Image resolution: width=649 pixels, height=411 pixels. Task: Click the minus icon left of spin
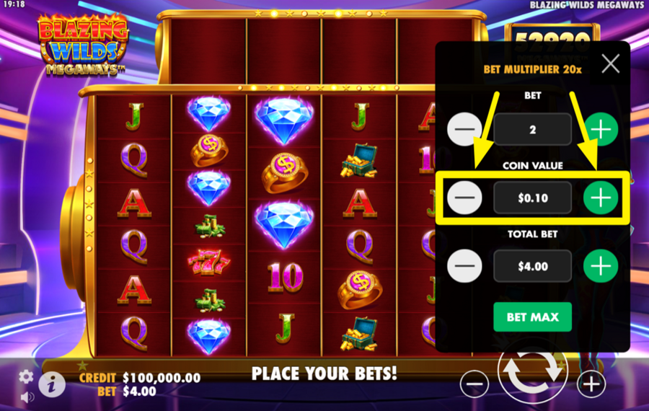click(x=474, y=384)
